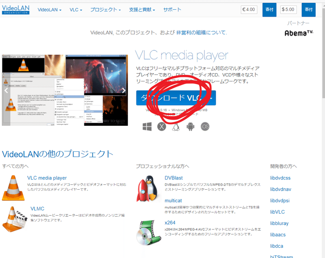Click the すべての方へ section label
This screenshot has height=258, width=325.
point(15,166)
